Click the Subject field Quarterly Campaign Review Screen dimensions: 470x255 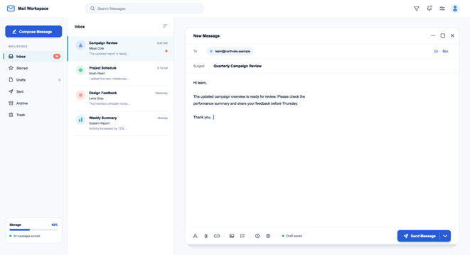tap(237, 66)
